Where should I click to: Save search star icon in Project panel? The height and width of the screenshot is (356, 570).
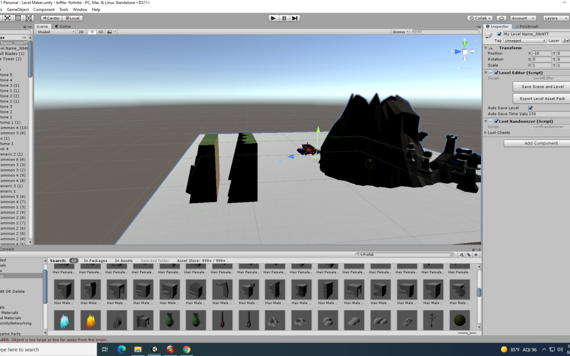476,255
